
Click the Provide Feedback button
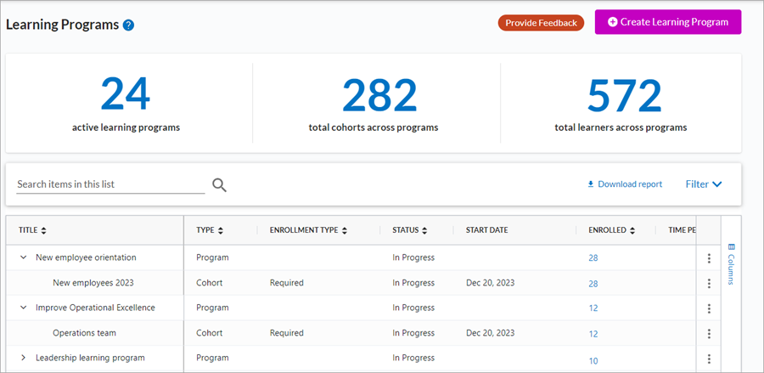coord(541,23)
